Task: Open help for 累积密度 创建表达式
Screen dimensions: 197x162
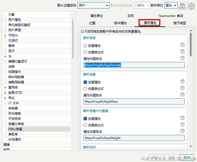Action: click(x=182, y=52)
